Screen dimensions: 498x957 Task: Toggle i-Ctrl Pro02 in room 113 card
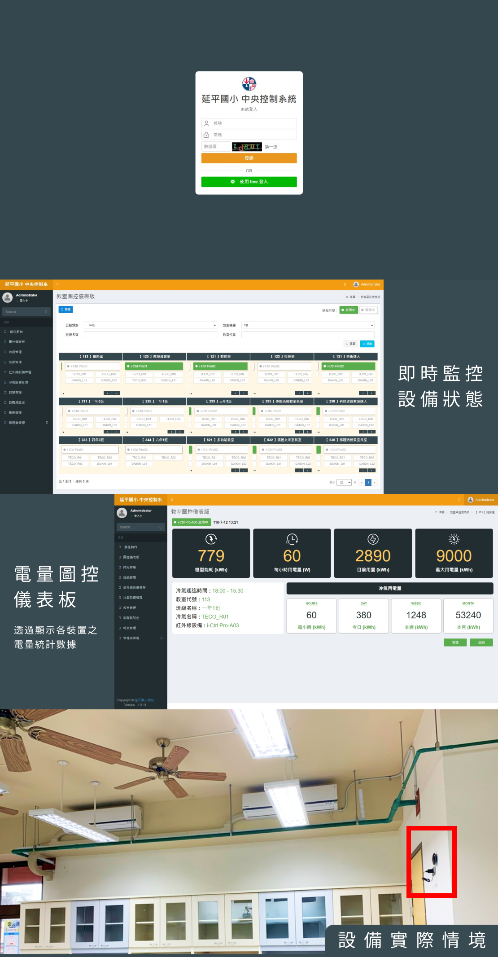tap(93, 366)
